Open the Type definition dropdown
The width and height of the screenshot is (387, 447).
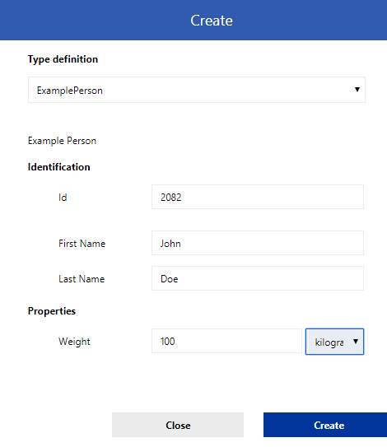coord(197,90)
